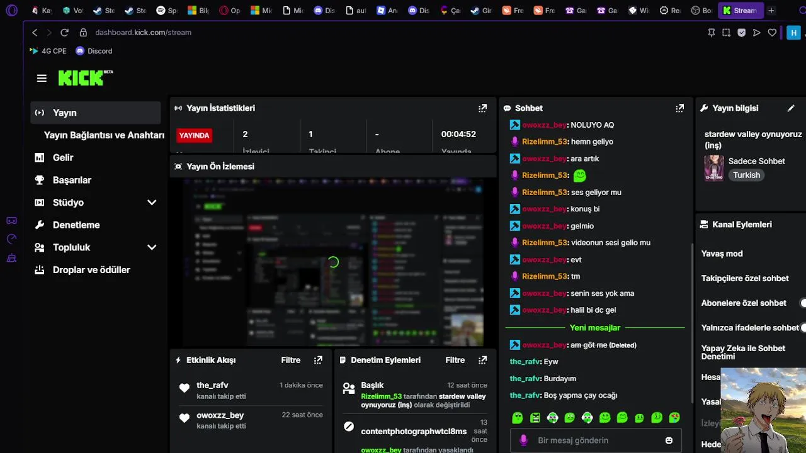This screenshot has width=806, height=453.
Task: Open the Opera main menu icon
Action: coord(11,11)
